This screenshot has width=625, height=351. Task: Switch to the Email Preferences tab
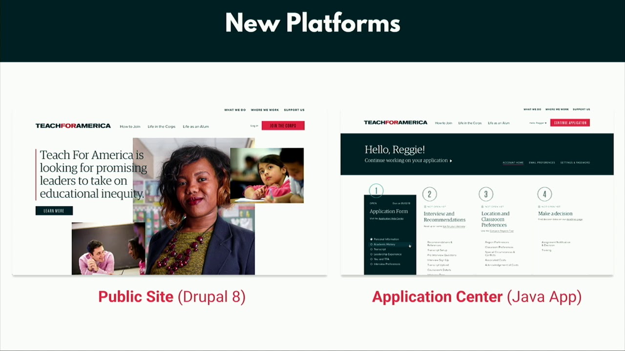click(542, 162)
